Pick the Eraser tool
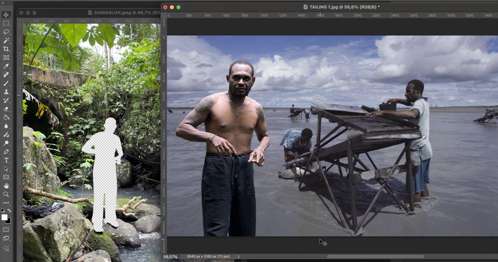 [6, 109]
